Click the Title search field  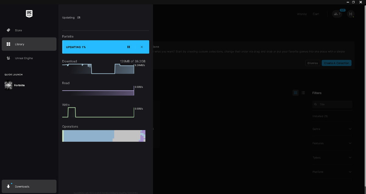pos(332,104)
